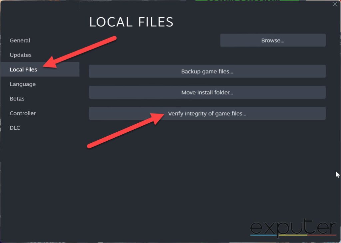Click Move install folder
Image resolution: width=341 pixels, height=243 pixels.
point(207,92)
